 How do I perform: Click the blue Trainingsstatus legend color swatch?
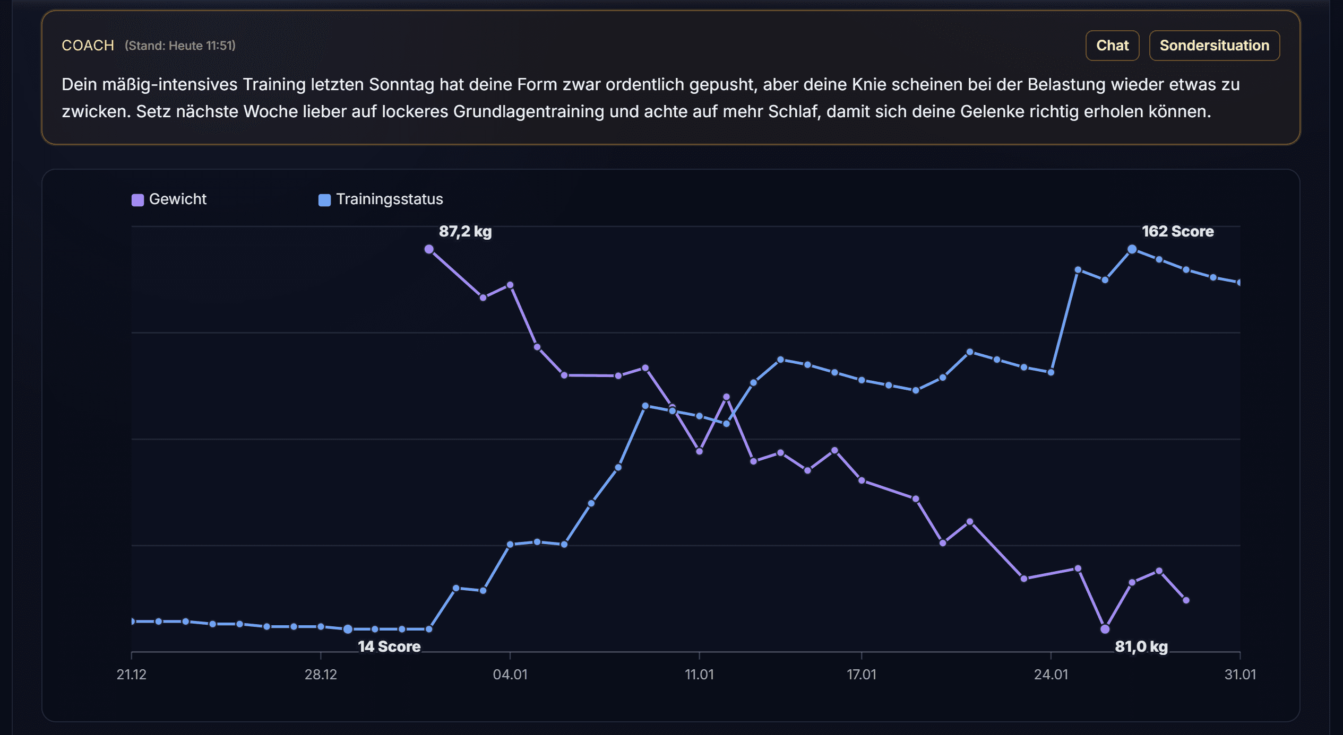[x=324, y=199]
